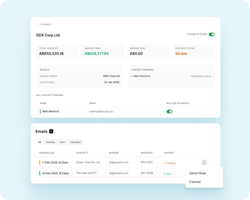Choose Cancel from the context menu
Viewport: 250px width, 200px height.
[x=195, y=182]
